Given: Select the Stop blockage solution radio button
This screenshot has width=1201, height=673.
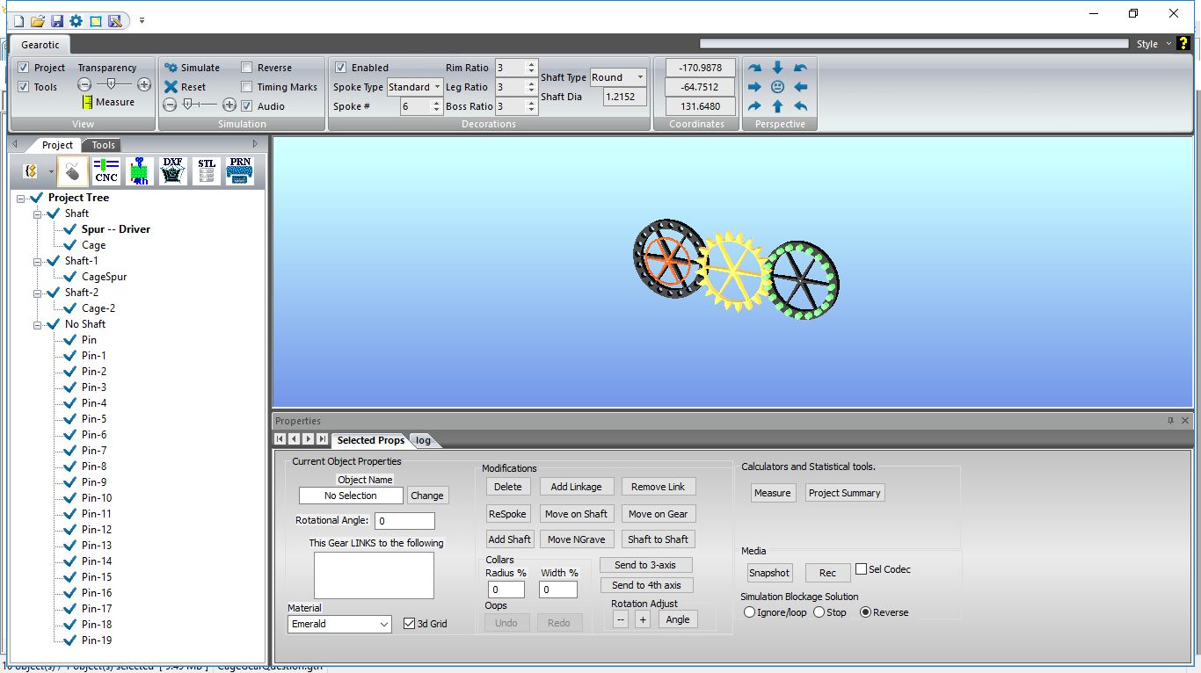Looking at the screenshot, I should 819,612.
